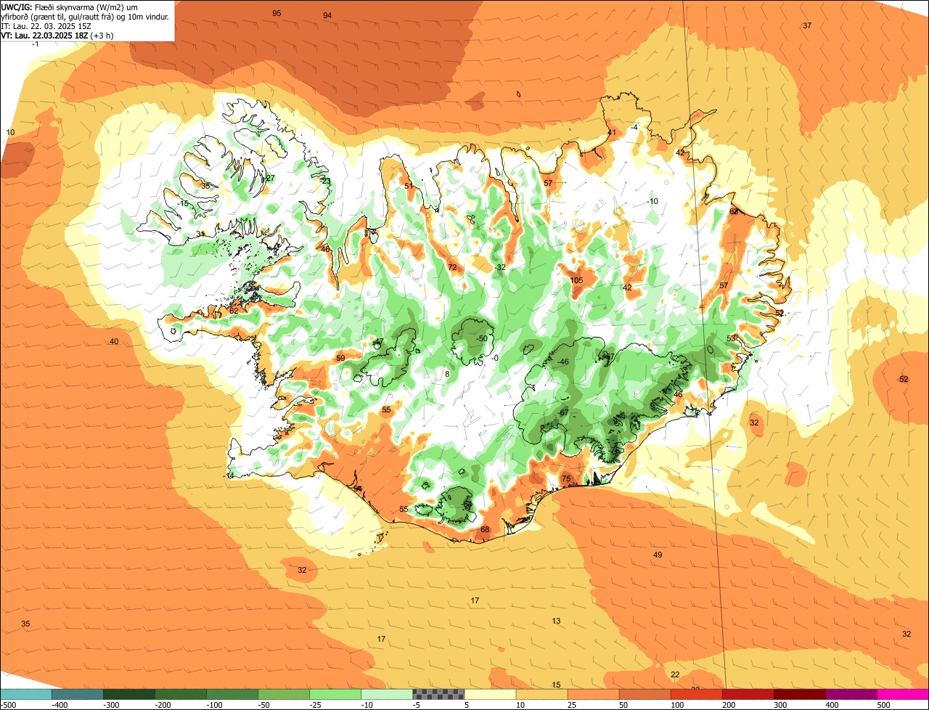The width and height of the screenshot is (929, 710).
Task: Select the value 59 in west Iceland
Action: (340, 358)
